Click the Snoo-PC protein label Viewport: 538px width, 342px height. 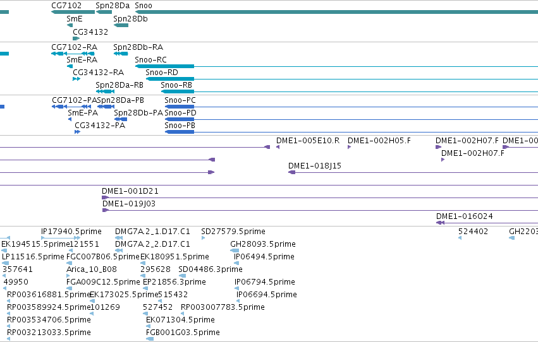(180, 100)
